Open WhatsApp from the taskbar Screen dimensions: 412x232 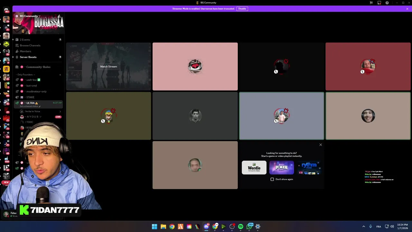[x=249, y=227]
